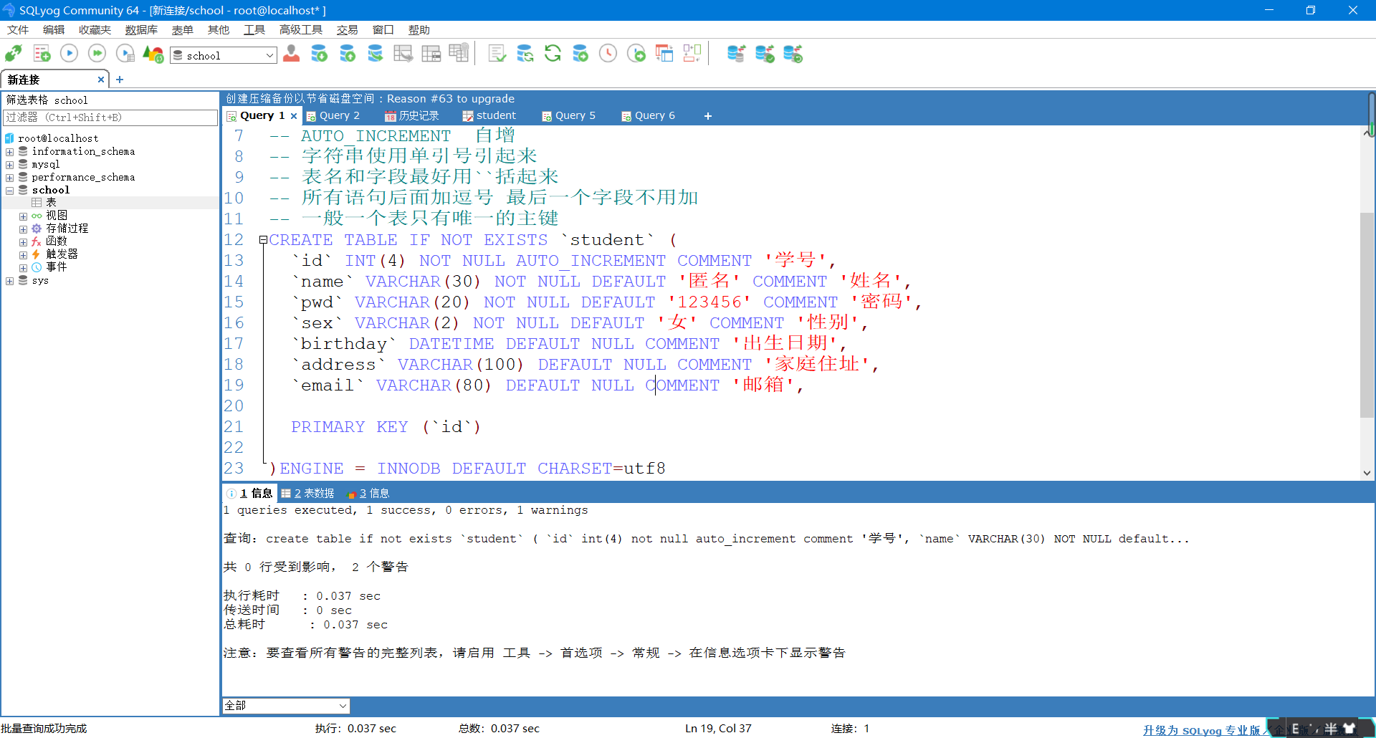Backup database with the down-arrow database icon

[319, 53]
